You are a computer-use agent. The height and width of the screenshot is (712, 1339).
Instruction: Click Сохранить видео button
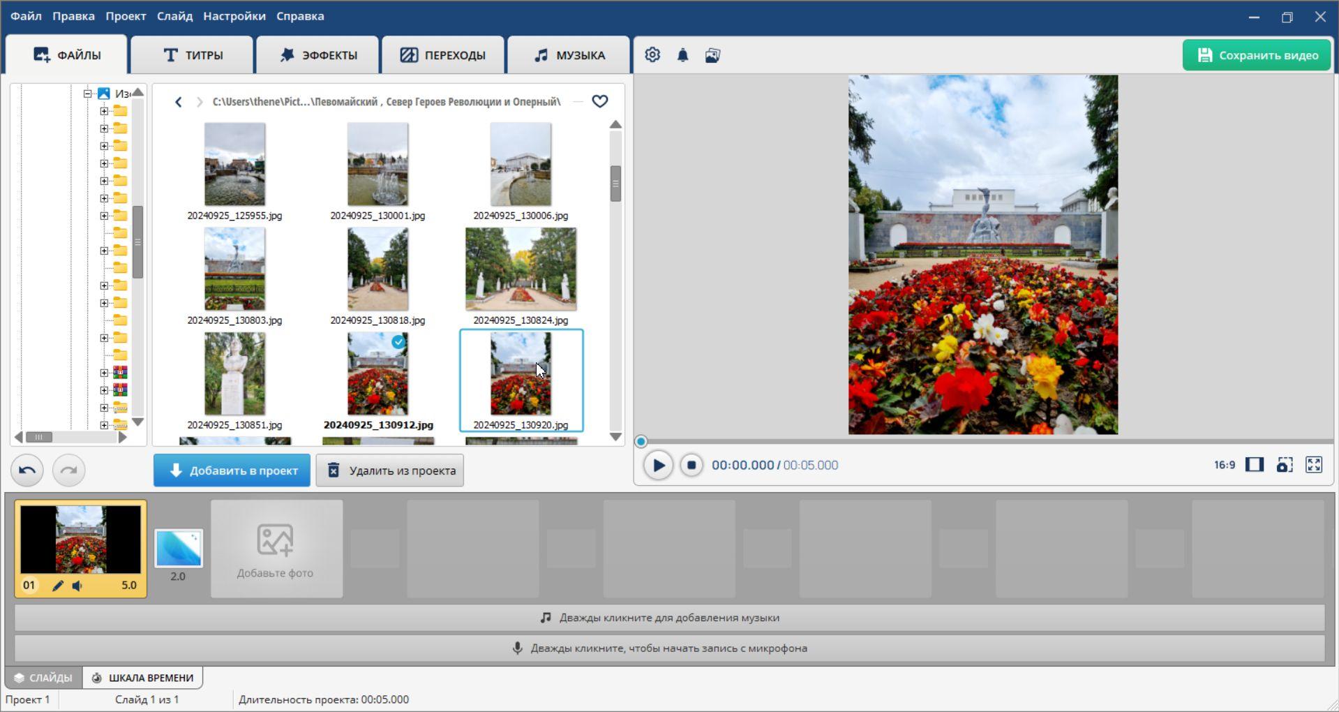pos(1257,55)
